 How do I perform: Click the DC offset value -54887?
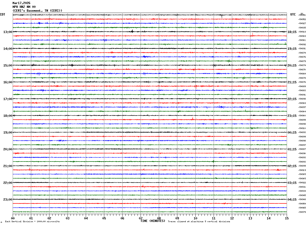click(302, 149)
